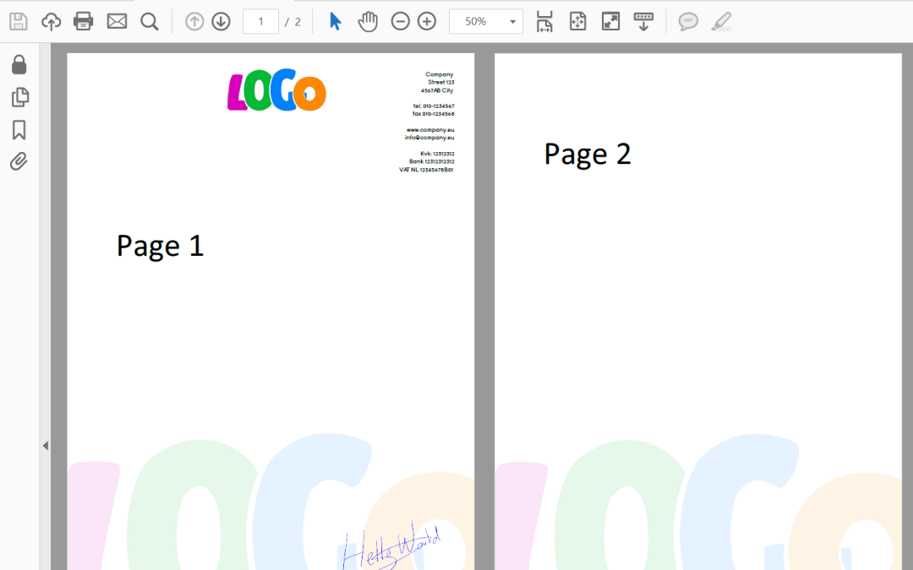The height and width of the screenshot is (570, 913).
Task: Open the Bookmarks panel
Action: pos(19,130)
